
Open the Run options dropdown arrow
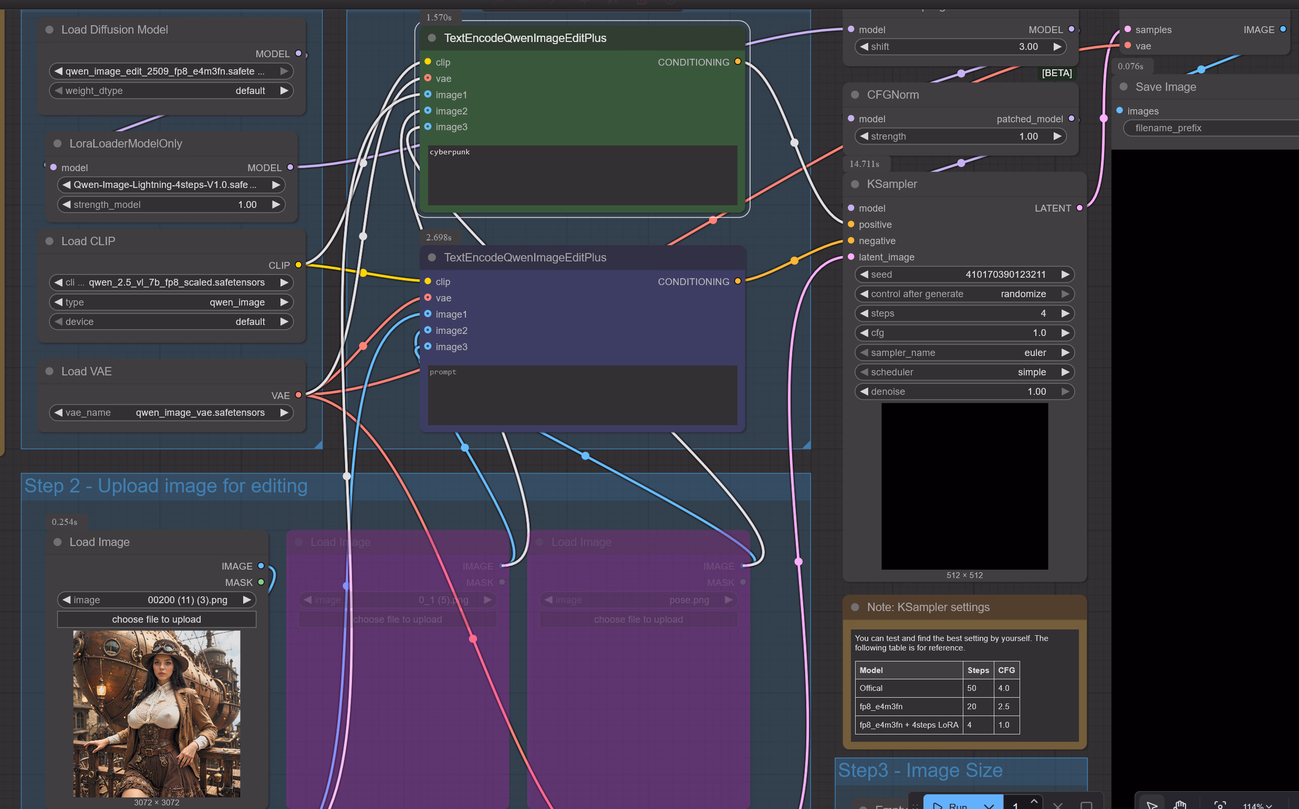pos(989,805)
